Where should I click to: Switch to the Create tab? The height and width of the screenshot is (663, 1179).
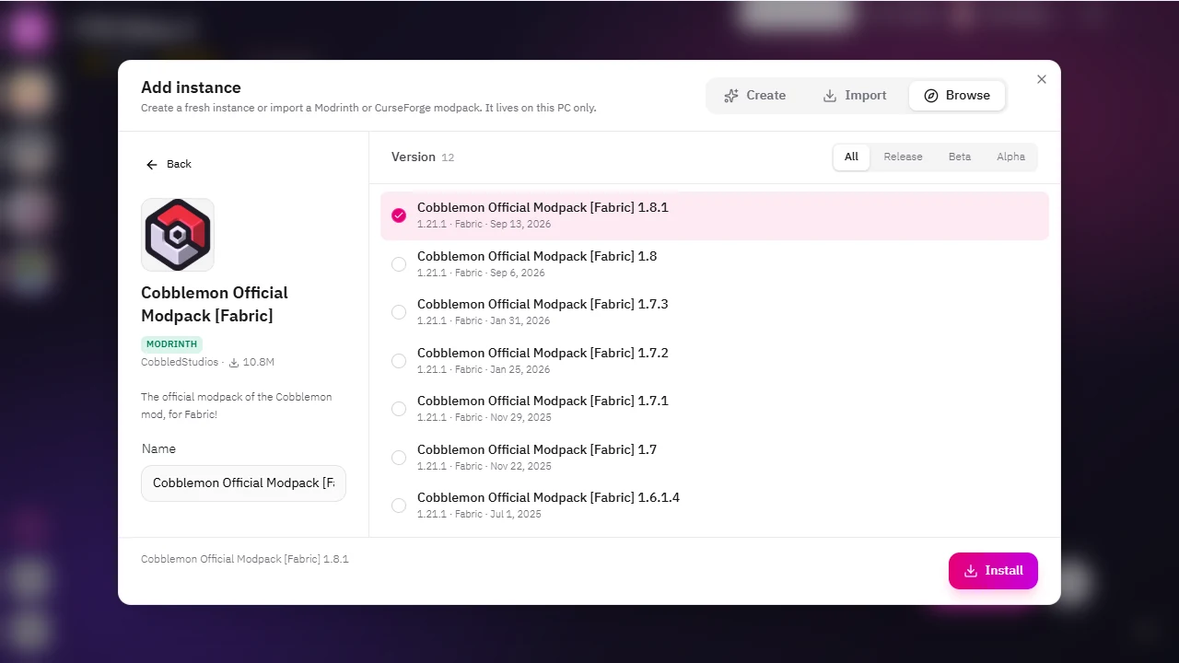coord(754,96)
